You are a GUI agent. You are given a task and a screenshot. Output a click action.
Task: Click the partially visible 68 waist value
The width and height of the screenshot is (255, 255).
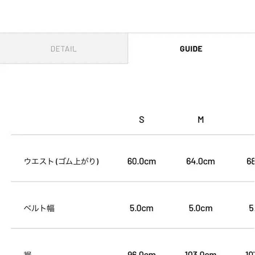point(251,161)
